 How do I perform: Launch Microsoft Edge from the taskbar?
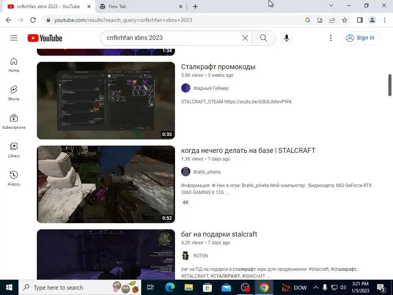pos(170,287)
